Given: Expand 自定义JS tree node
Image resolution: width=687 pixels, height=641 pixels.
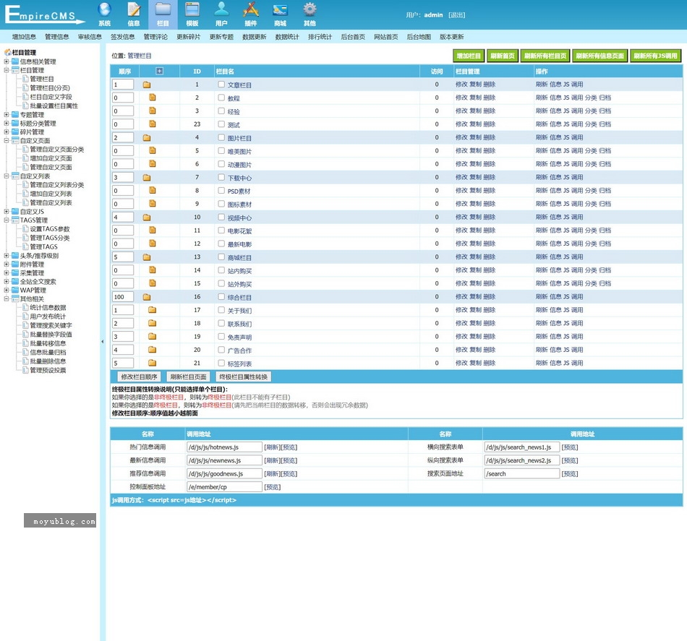Looking at the screenshot, I should click(x=7, y=211).
